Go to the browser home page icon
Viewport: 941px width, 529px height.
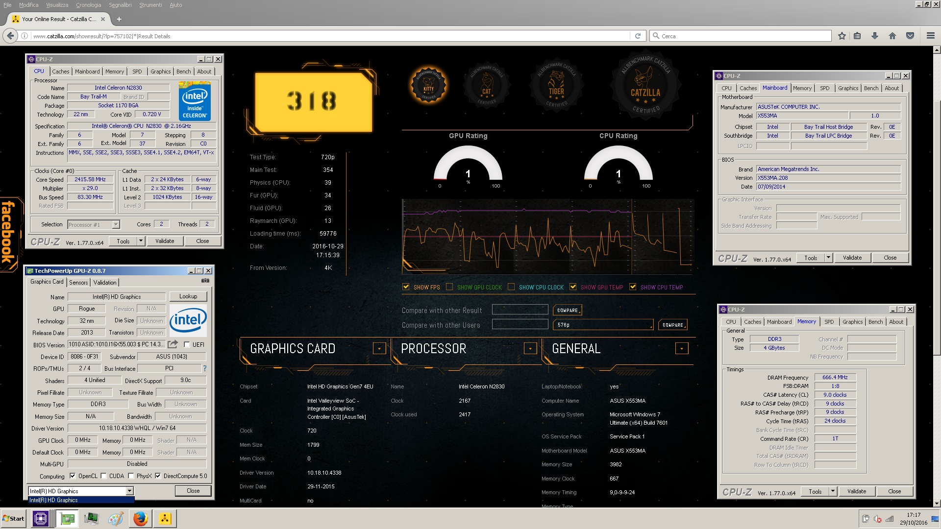892,36
